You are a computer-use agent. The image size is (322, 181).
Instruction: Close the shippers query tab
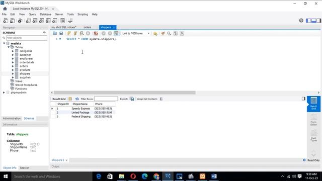coord(114,28)
